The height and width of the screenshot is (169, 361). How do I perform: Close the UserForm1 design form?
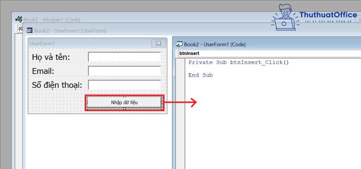(158, 43)
